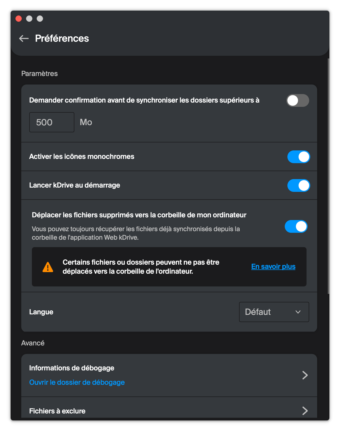Screen dimensions: 340x431
Task: Click the Préférences page title
Action: (62, 39)
